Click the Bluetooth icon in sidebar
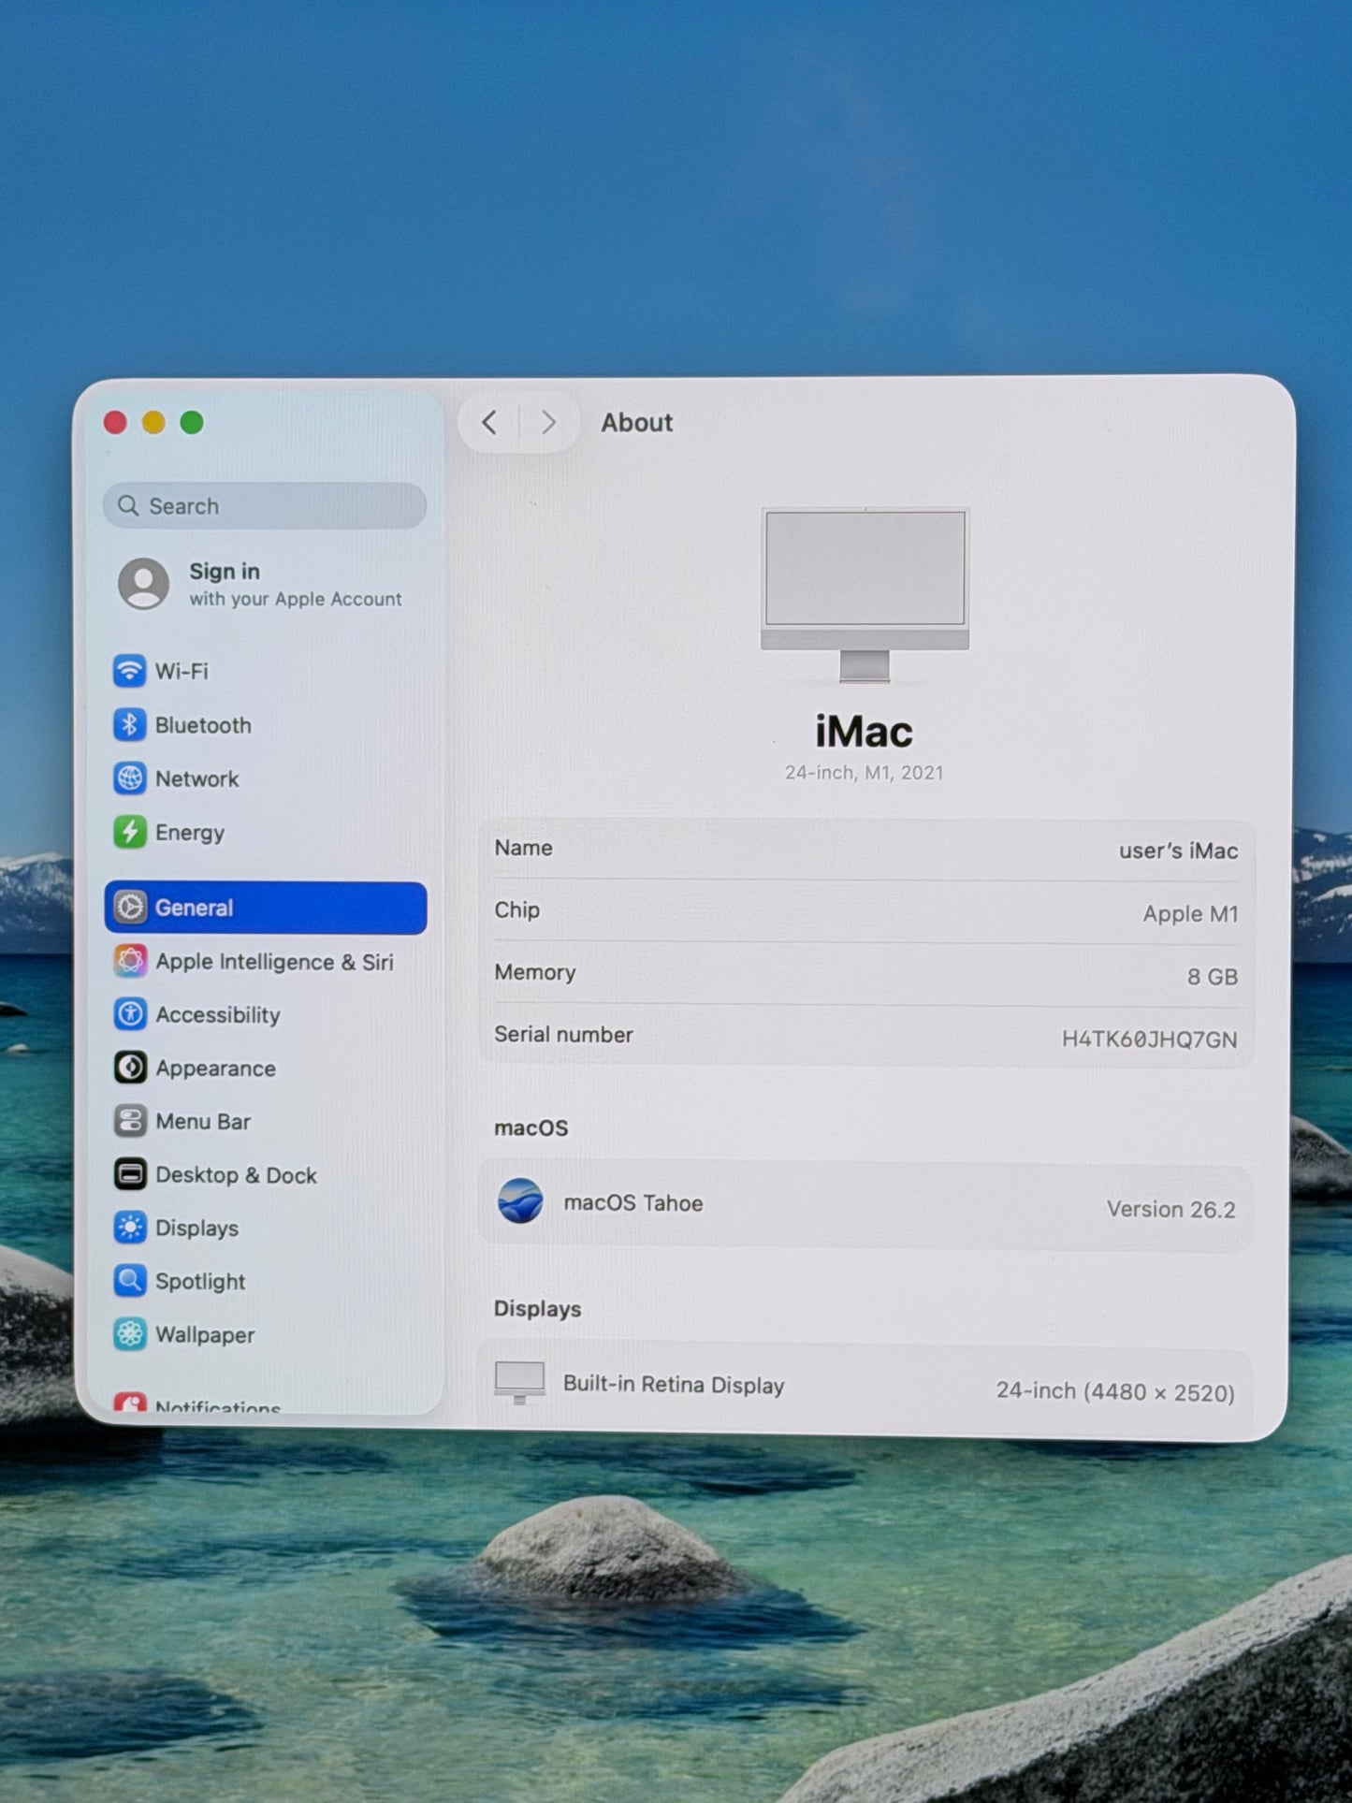 [130, 725]
